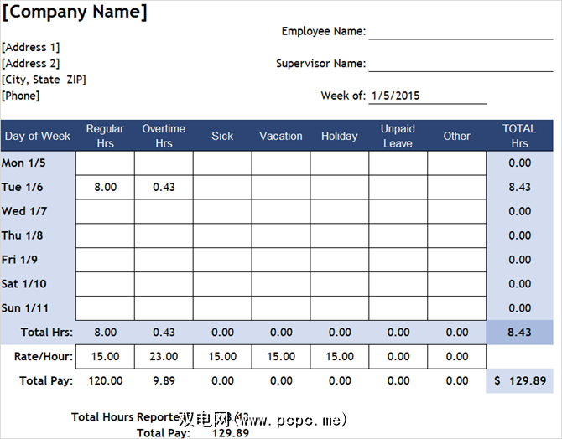Click the TOTAL Hrs column header
Screen dimensions: 562x439
(x=519, y=136)
